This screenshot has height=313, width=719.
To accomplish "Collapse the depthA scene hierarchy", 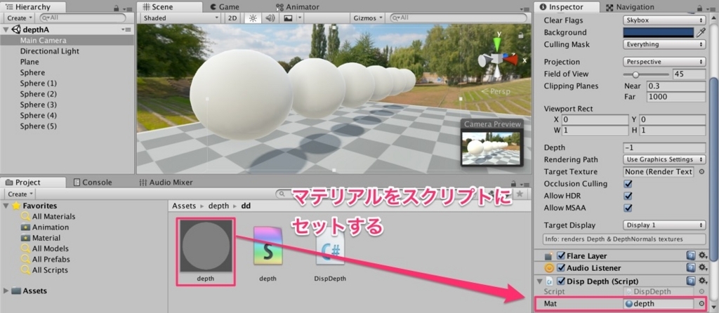I will click(6, 29).
